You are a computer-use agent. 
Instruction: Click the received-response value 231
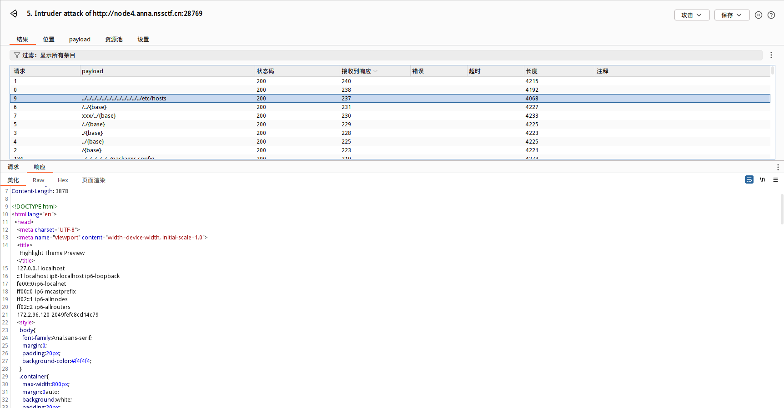point(346,107)
